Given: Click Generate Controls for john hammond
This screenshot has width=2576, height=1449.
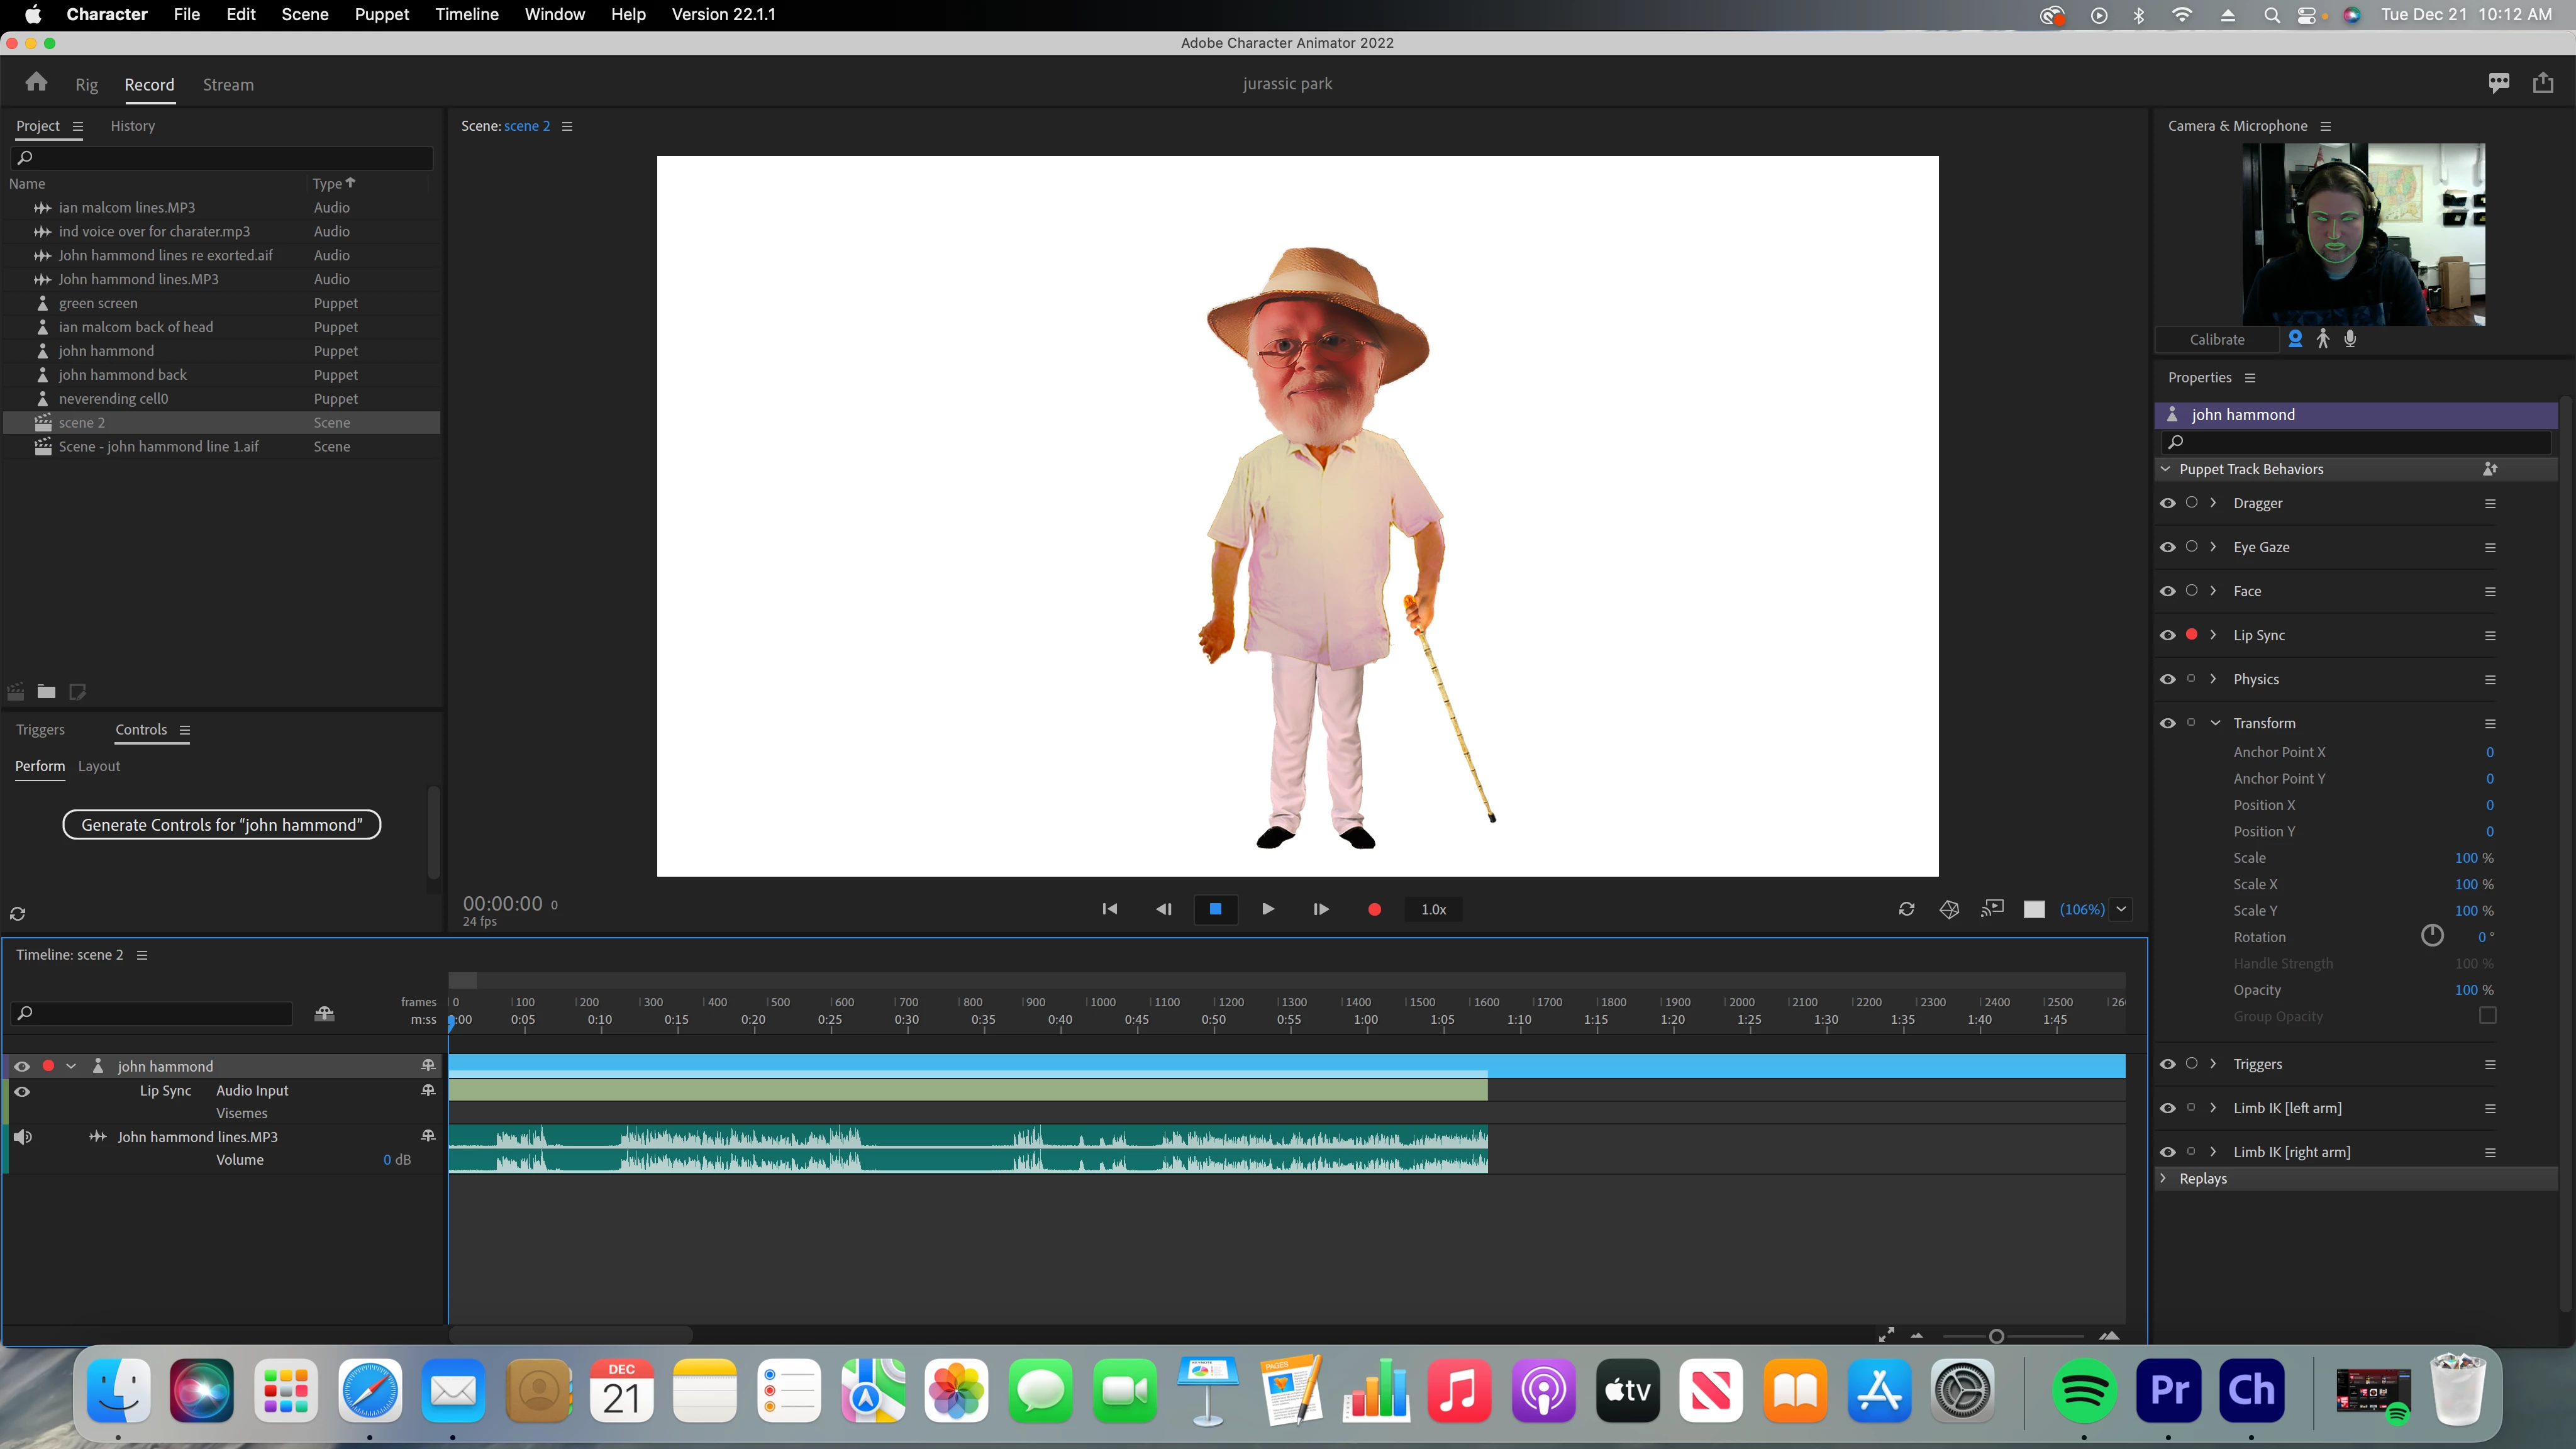Looking at the screenshot, I should [221, 825].
